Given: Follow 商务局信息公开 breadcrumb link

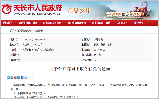Looking at the screenshot, I should [x=24, y=31].
